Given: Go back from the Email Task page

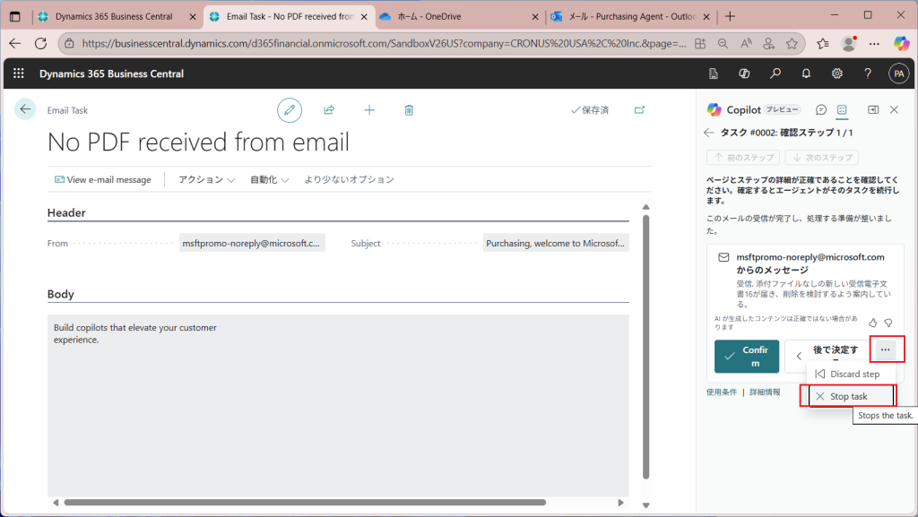Looking at the screenshot, I should (x=25, y=109).
